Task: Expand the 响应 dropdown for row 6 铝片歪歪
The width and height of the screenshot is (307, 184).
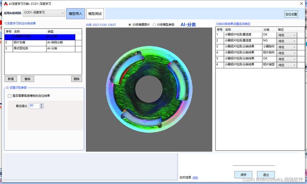Action: coord(287,65)
